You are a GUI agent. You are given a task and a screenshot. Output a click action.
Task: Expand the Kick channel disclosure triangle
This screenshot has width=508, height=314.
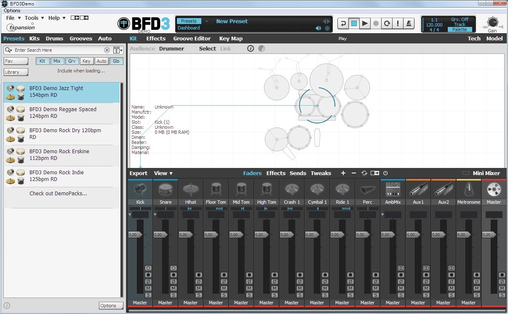point(130,215)
